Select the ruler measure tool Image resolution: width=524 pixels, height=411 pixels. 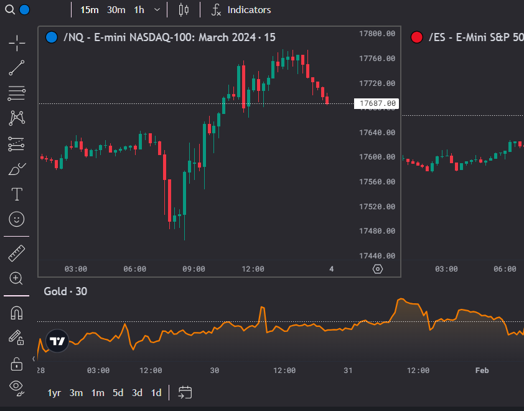(17, 253)
